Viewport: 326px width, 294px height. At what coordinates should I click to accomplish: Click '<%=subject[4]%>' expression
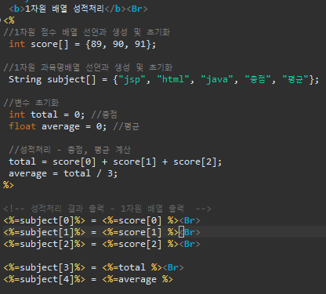pyautogui.click(x=44, y=279)
